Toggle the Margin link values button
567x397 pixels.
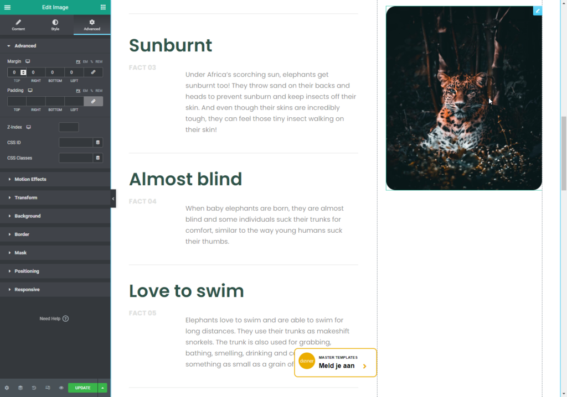point(93,72)
